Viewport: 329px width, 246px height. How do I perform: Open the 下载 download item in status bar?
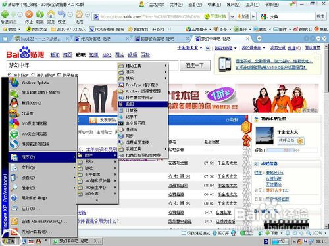[x=274, y=233]
